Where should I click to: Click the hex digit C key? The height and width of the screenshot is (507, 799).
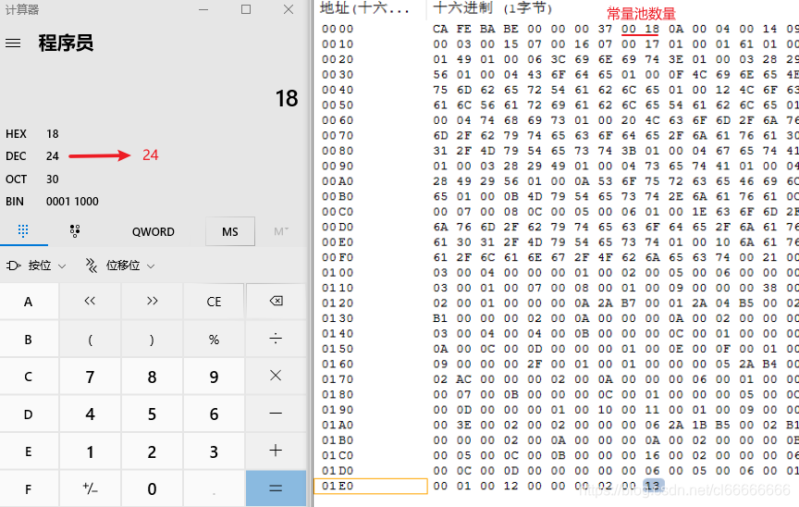click(29, 377)
